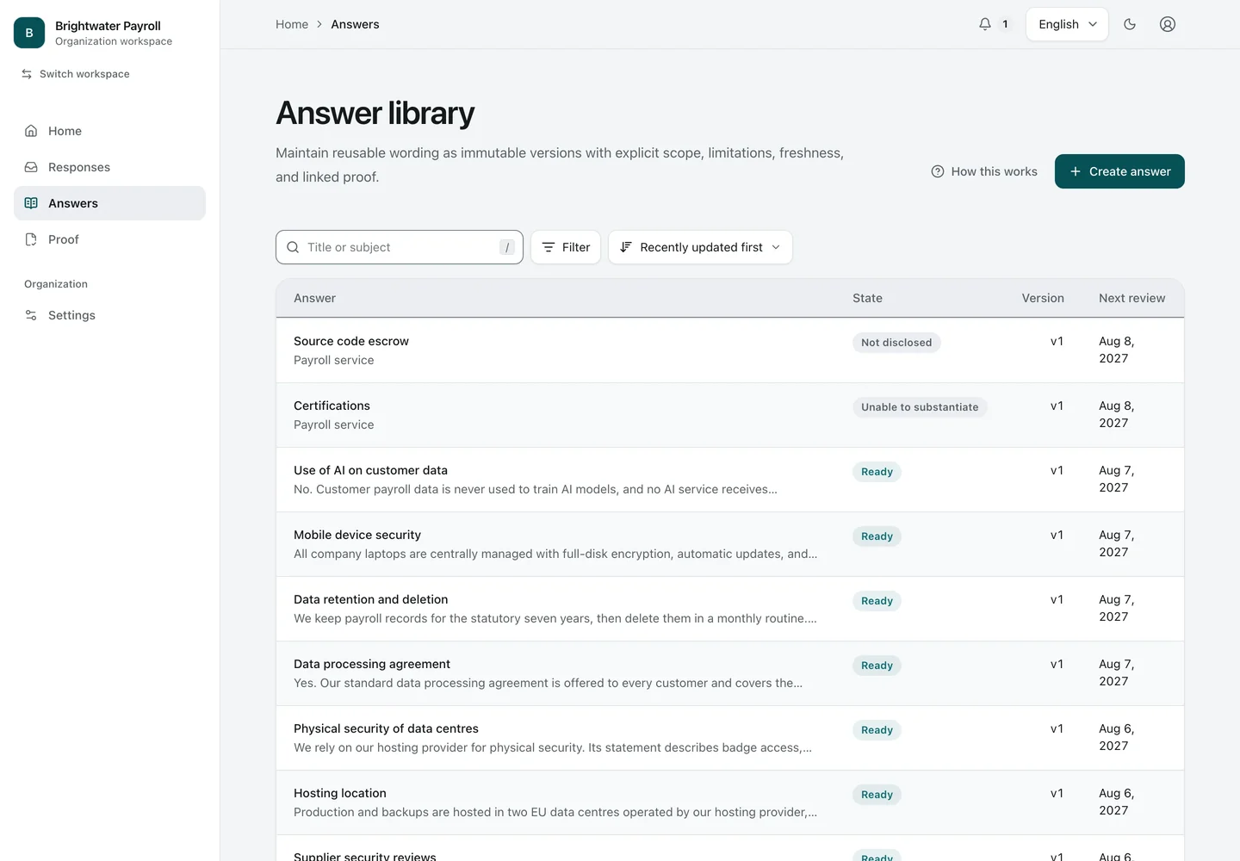
Task: Click the Switch workspace arrows icon
Action: point(27,74)
